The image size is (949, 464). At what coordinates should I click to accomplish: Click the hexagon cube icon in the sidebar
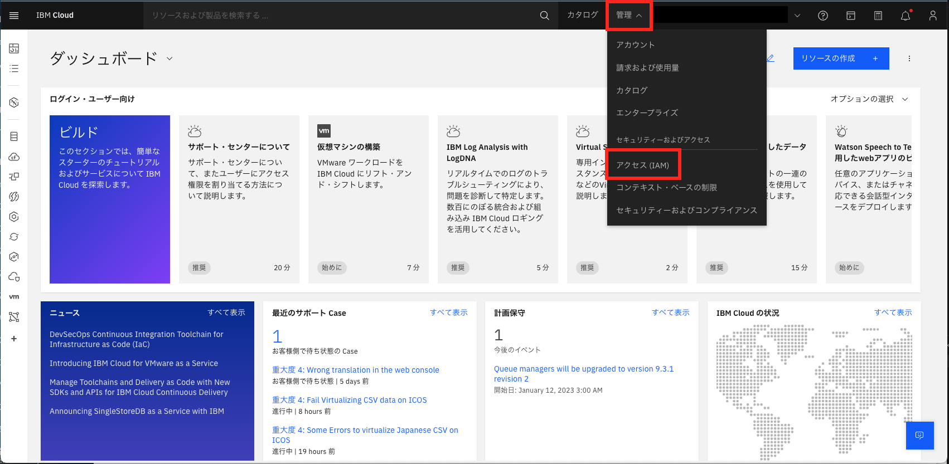point(14,102)
